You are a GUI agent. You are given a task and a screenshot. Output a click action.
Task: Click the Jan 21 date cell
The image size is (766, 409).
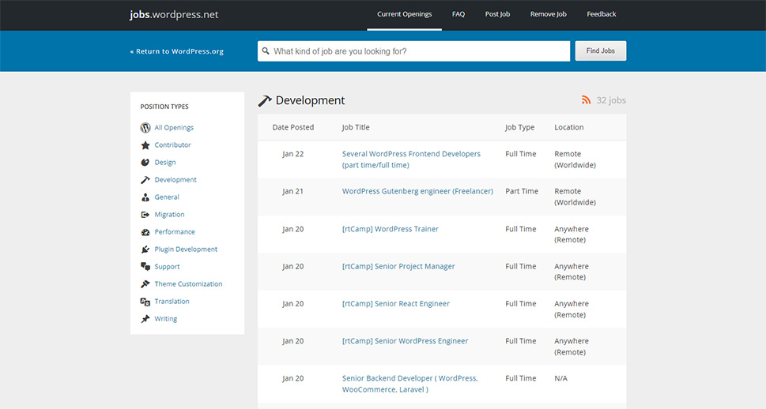(x=293, y=191)
